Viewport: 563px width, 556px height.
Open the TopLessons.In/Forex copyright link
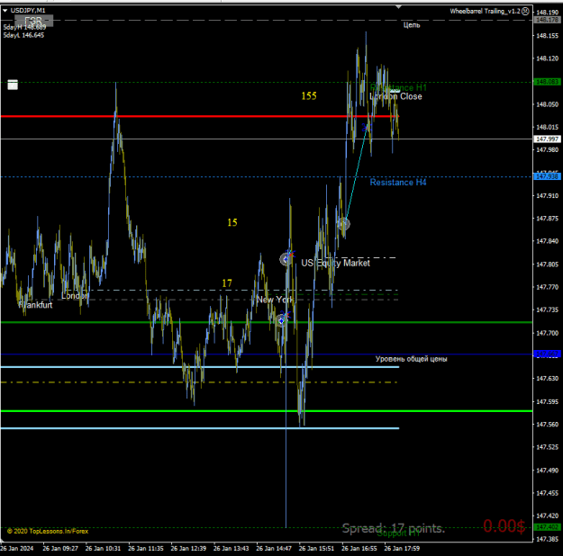click(48, 531)
